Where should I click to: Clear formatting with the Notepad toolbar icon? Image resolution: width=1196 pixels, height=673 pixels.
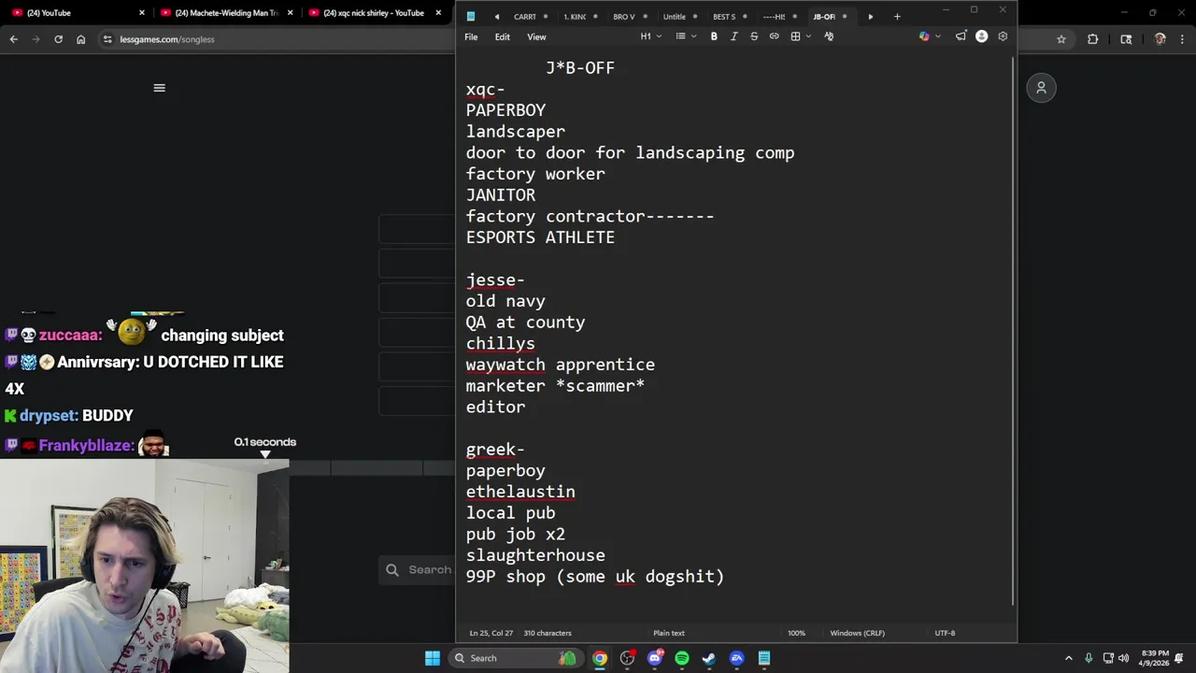pos(829,36)
